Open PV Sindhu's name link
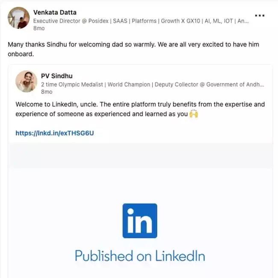 (57, 76)
